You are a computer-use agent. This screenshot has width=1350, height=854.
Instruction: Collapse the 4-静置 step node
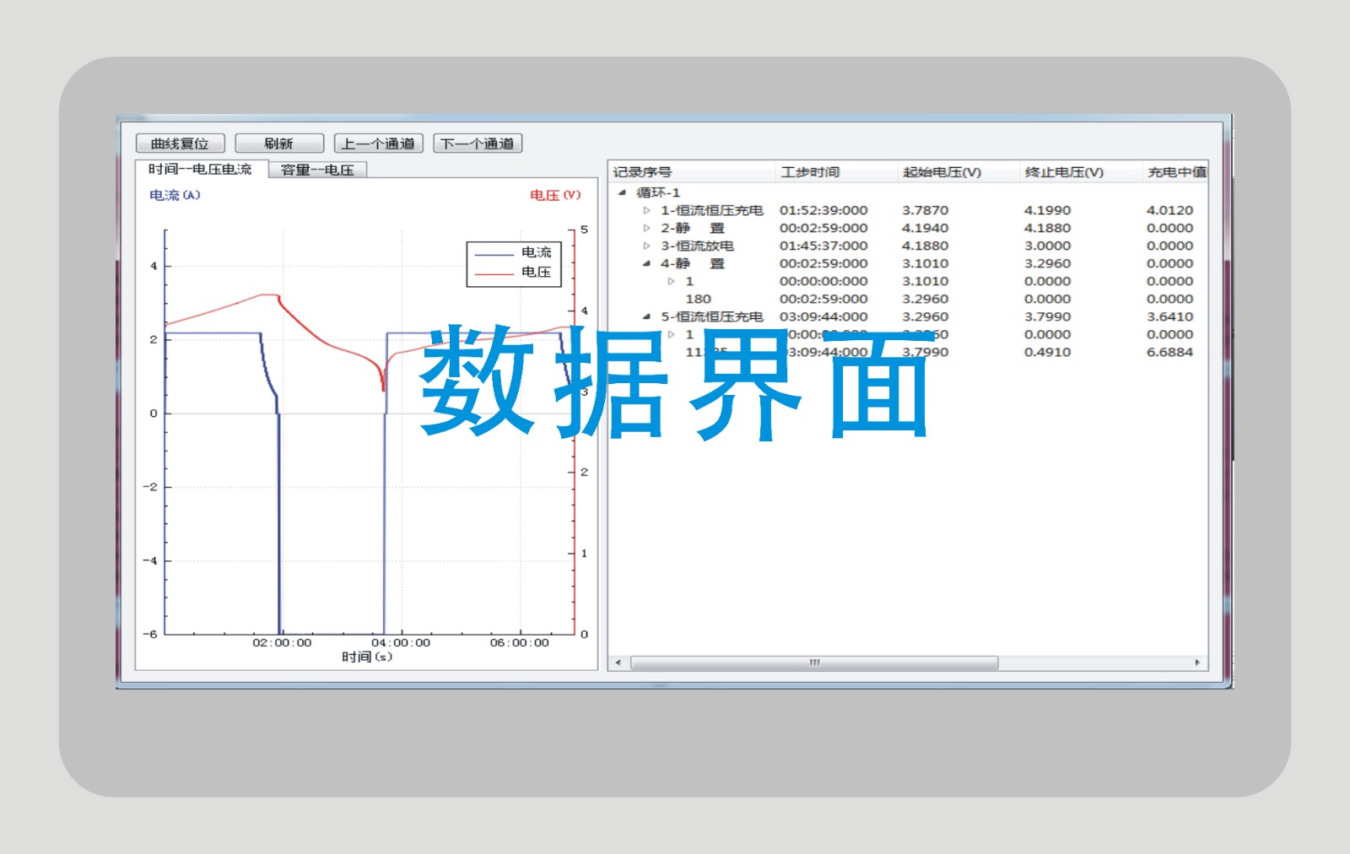647,263
